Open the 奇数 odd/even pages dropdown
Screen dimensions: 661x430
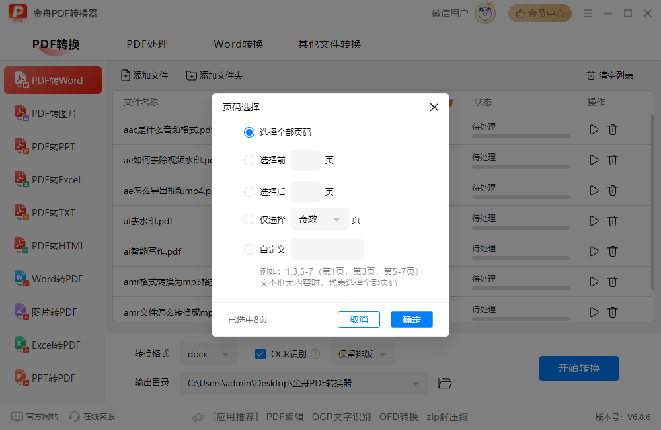pos(319,219)
